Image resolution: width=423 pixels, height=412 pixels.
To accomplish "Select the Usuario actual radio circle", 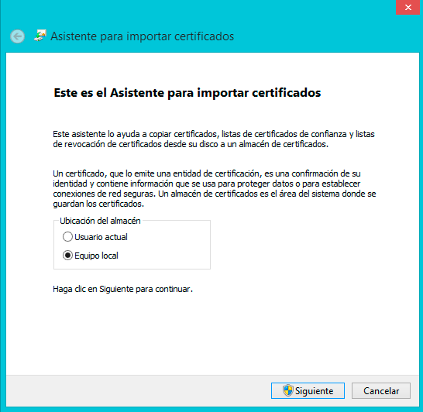I will pos(67,237).
